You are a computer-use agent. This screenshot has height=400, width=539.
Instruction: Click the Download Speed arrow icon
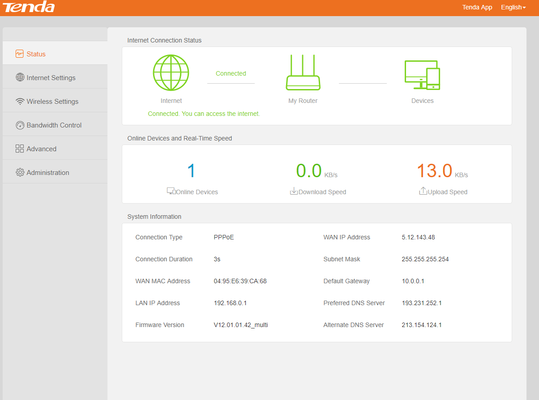point(294,191)
